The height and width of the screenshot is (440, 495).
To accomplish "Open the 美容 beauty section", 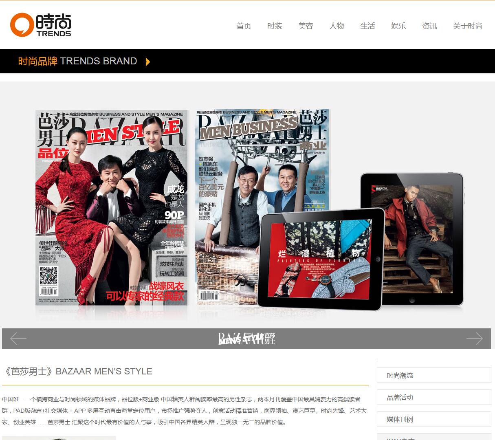I will [306, 26].
